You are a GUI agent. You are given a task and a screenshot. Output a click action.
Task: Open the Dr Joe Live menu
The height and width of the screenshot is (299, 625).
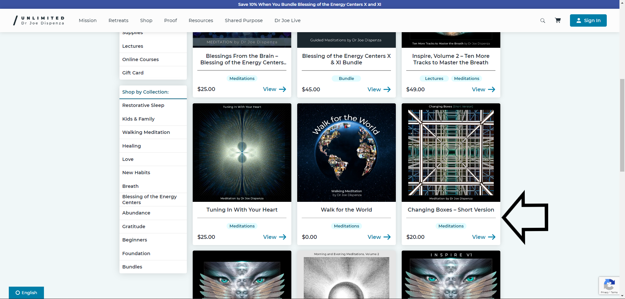[287, 20]
